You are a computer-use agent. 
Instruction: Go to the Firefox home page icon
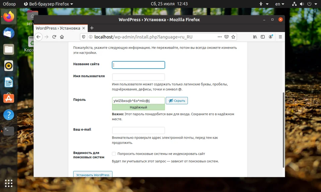point(62,37)
